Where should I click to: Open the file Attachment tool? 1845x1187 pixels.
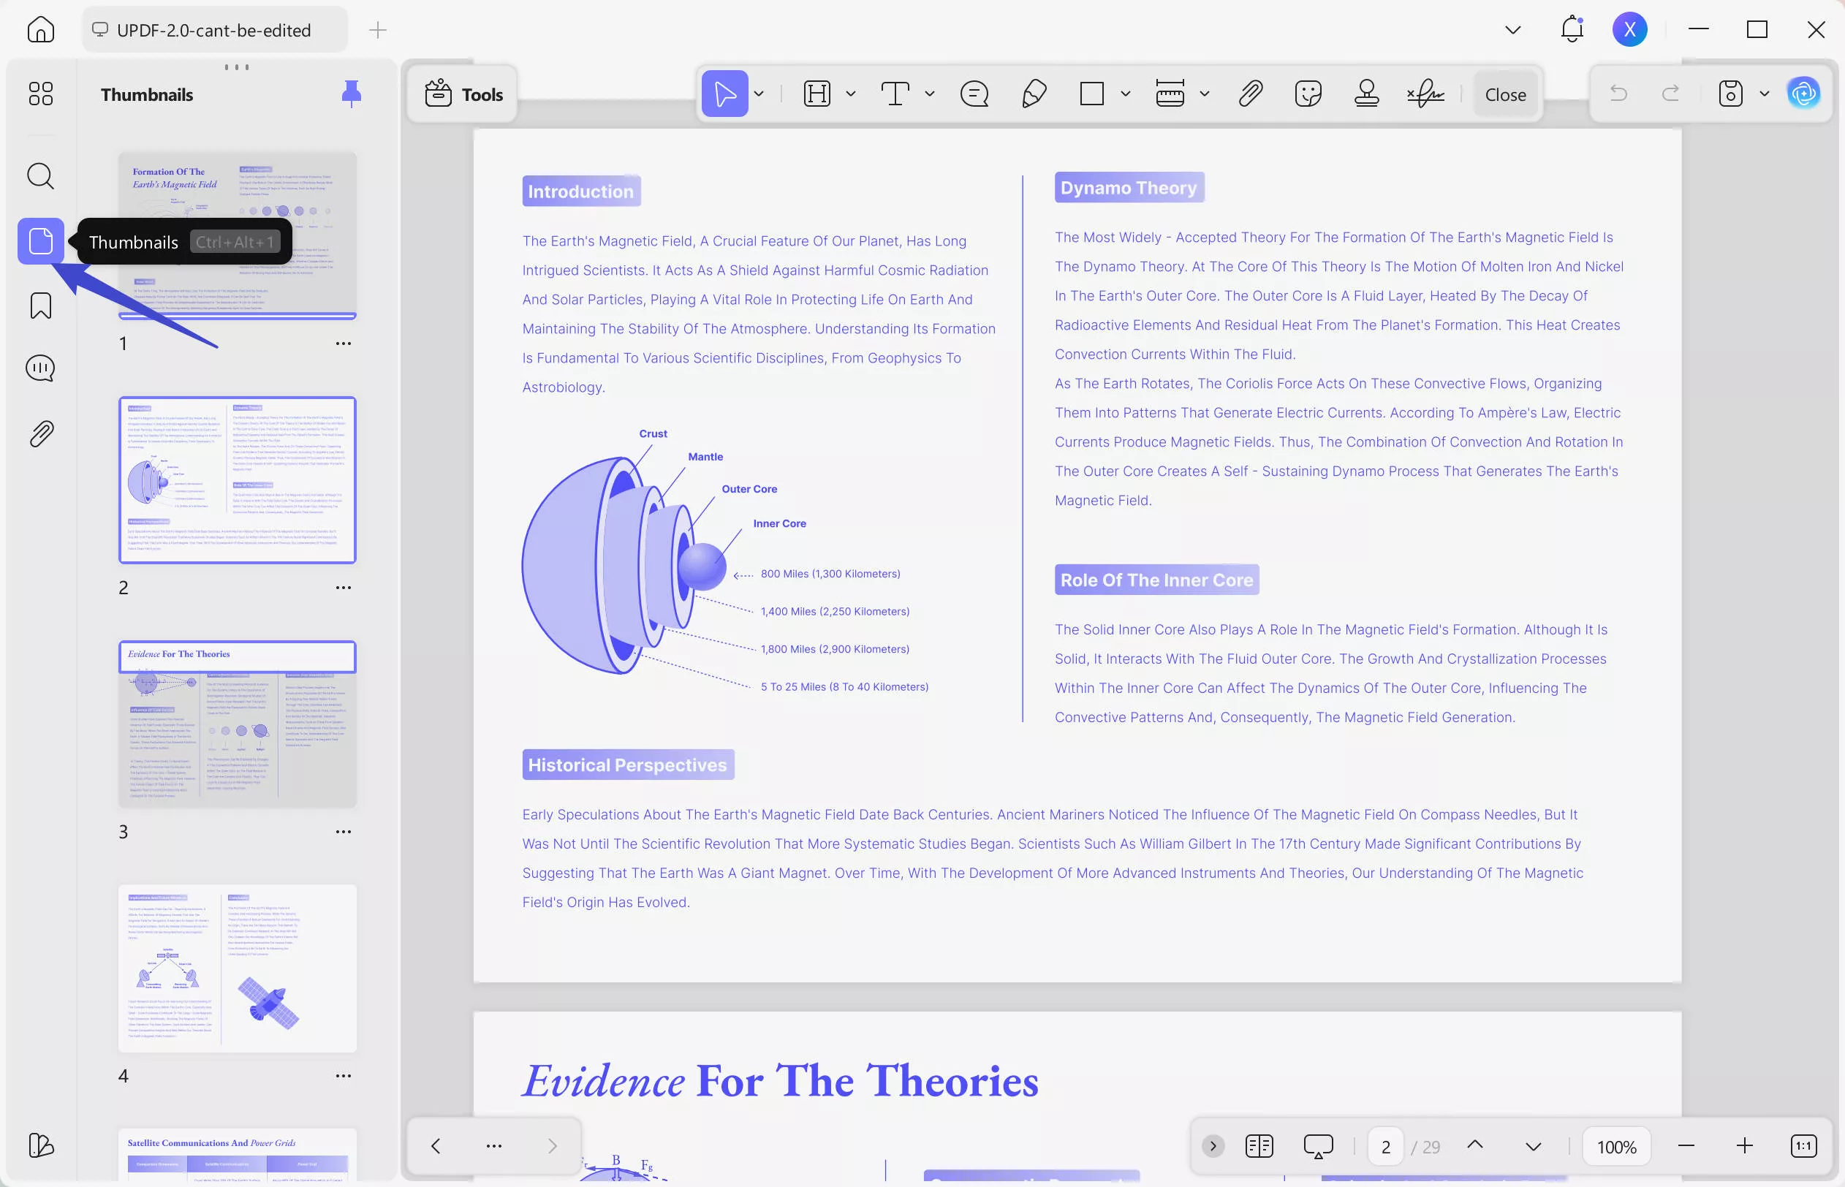pyautogui.click(x=1249, y=94)
